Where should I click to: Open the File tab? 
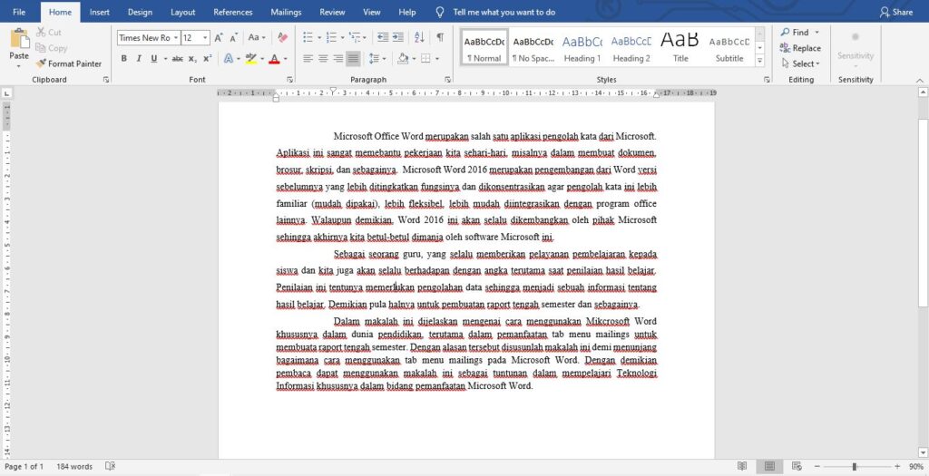pyautogui.click(x=19, y=12)
